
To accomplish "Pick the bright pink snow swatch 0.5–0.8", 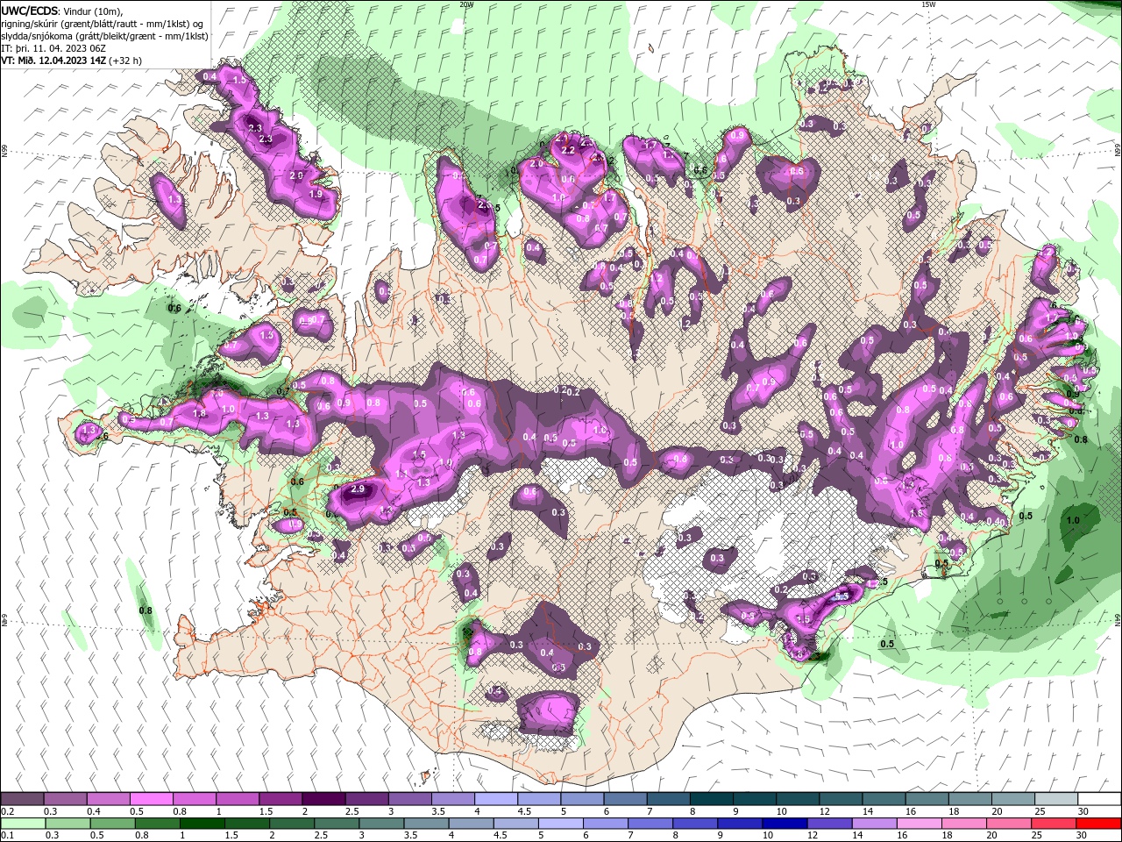I will pos(151,799).
